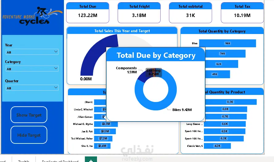Click the Adventure Works Cycles logo
This screenshot has height=162, width=274.
click(32, 16)
